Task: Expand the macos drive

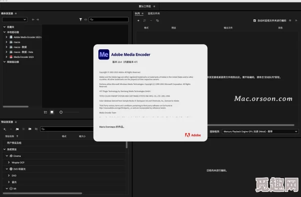Action: click(7, 42)
